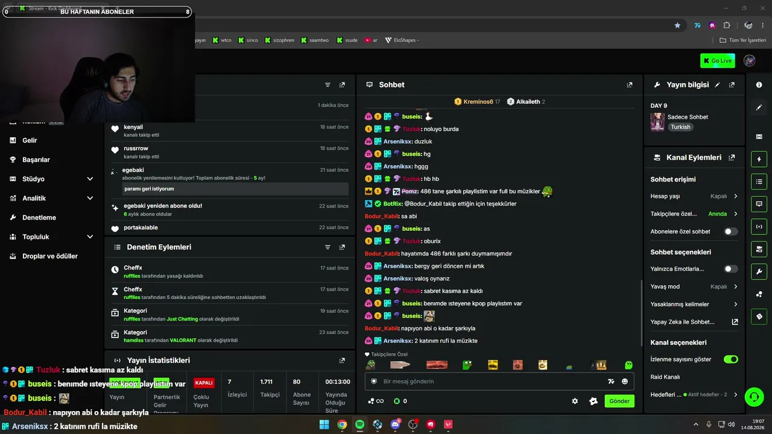Open the wtcn bookmark
The height and width of the screenshot is (434, 772).
(x=221, y=40)
